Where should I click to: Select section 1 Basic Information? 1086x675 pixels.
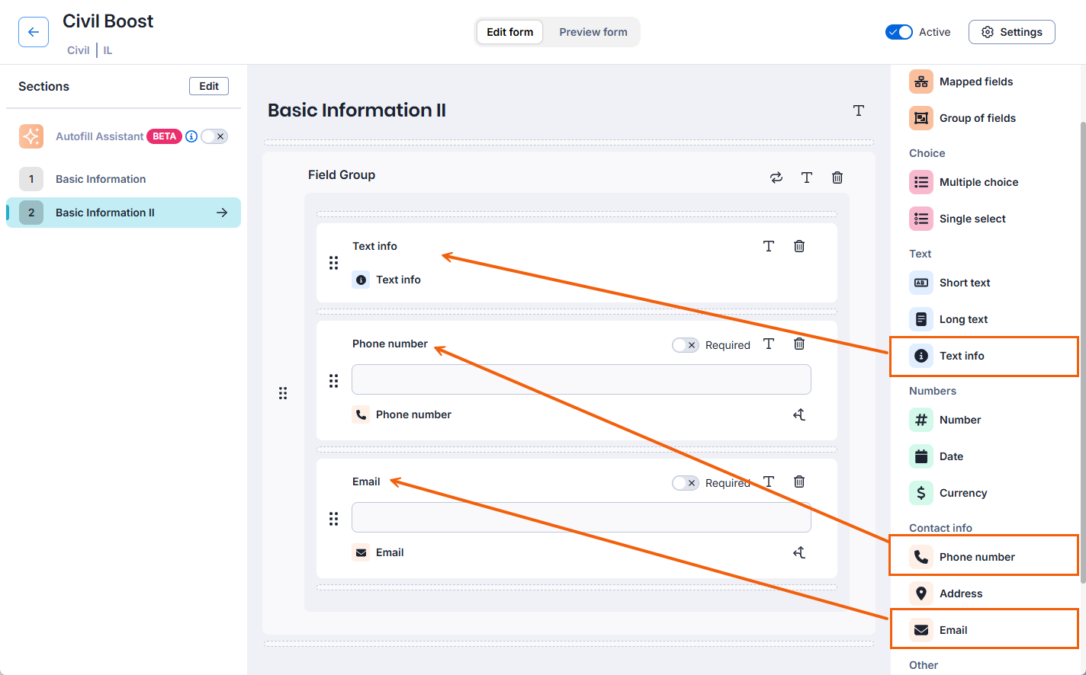point(124,179)
